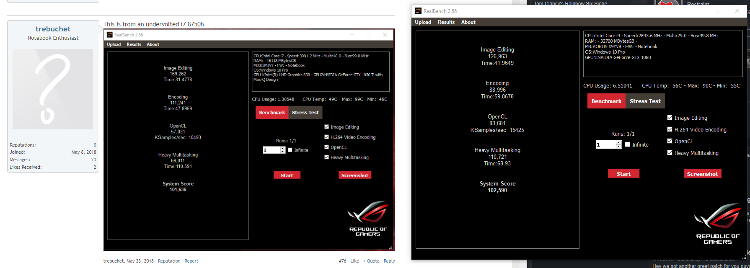Click the Republic of Gamers logo in RealBench window
Viewport: 750px width, 268px height.
click(x=717, y=224)
